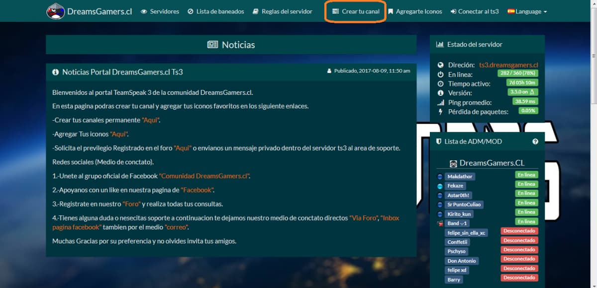Click the 282 / 360 (78%) badge
597x288 pixels.
(x=517, y=73)
